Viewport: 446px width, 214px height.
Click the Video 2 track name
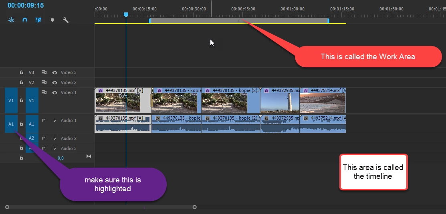click(69, 82)
